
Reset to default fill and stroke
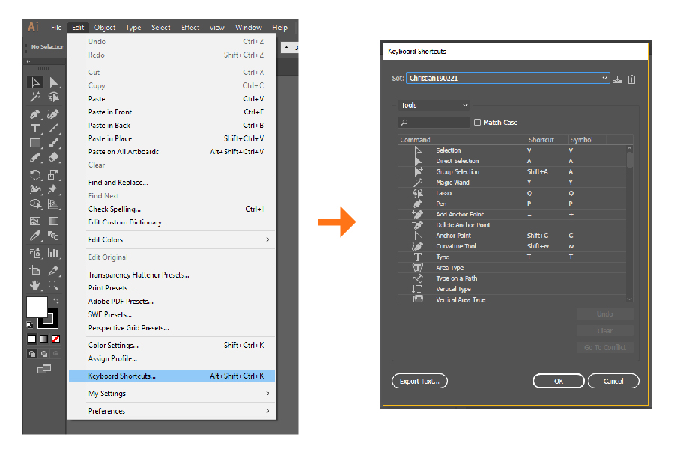(29, 325)
